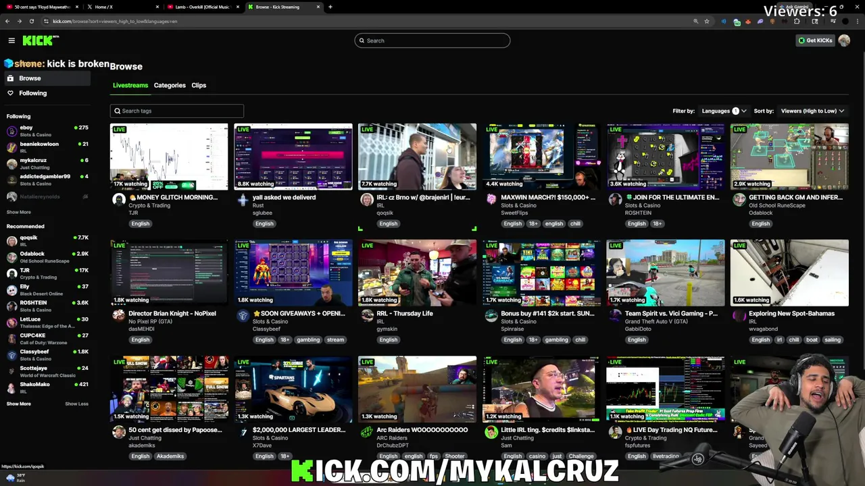Screen dimensions: 865x486
Task: Switch to the Categories tab
Action: point(170,85)
